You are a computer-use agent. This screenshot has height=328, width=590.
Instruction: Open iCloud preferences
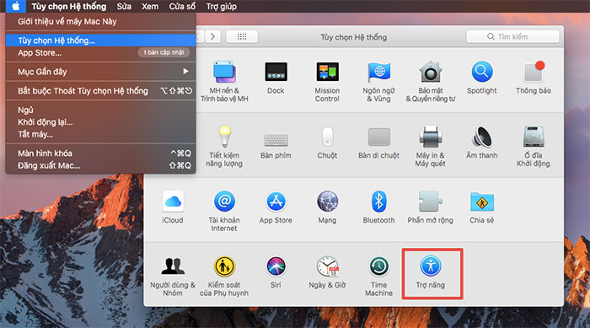tap(173, 207)
